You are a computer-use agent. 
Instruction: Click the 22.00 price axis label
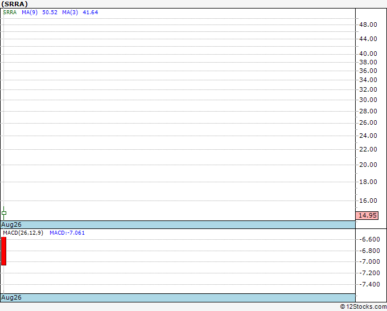(368, 149)
